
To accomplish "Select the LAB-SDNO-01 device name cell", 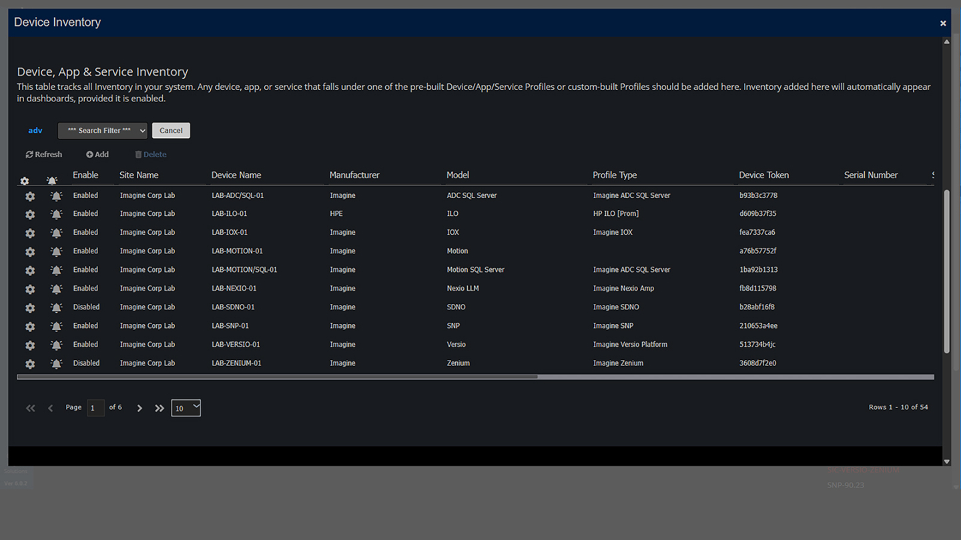I will pos(233,307).
